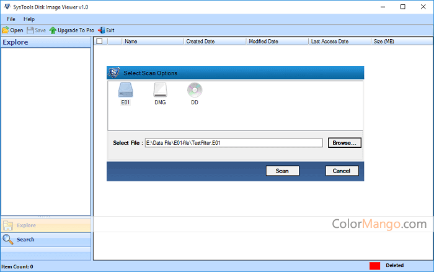Viewport: 434px width, 272px height.
Task: Close the Disk Image Viewer window
Action: point(423,7)
